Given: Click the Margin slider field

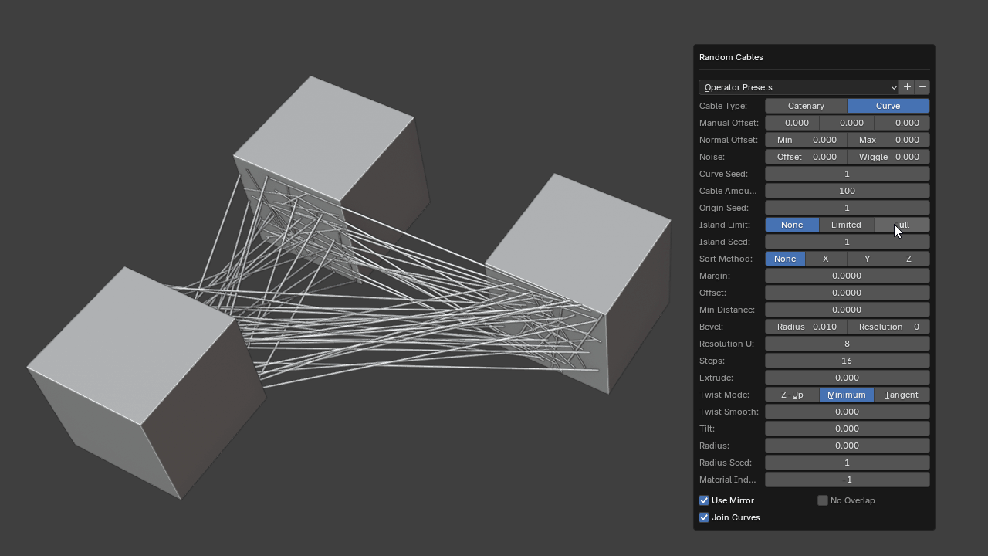Looking at the screenshot, I should [847, 276].
